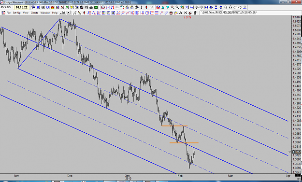This screenshot has width=302, height=182.
Task: Select the boxed P drawing tool
Action: point(108,13)
